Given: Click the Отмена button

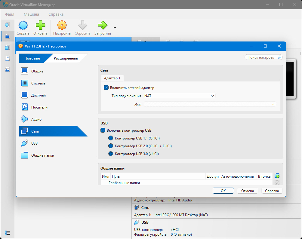Looking at the screenshot, I should click(248, 191).
